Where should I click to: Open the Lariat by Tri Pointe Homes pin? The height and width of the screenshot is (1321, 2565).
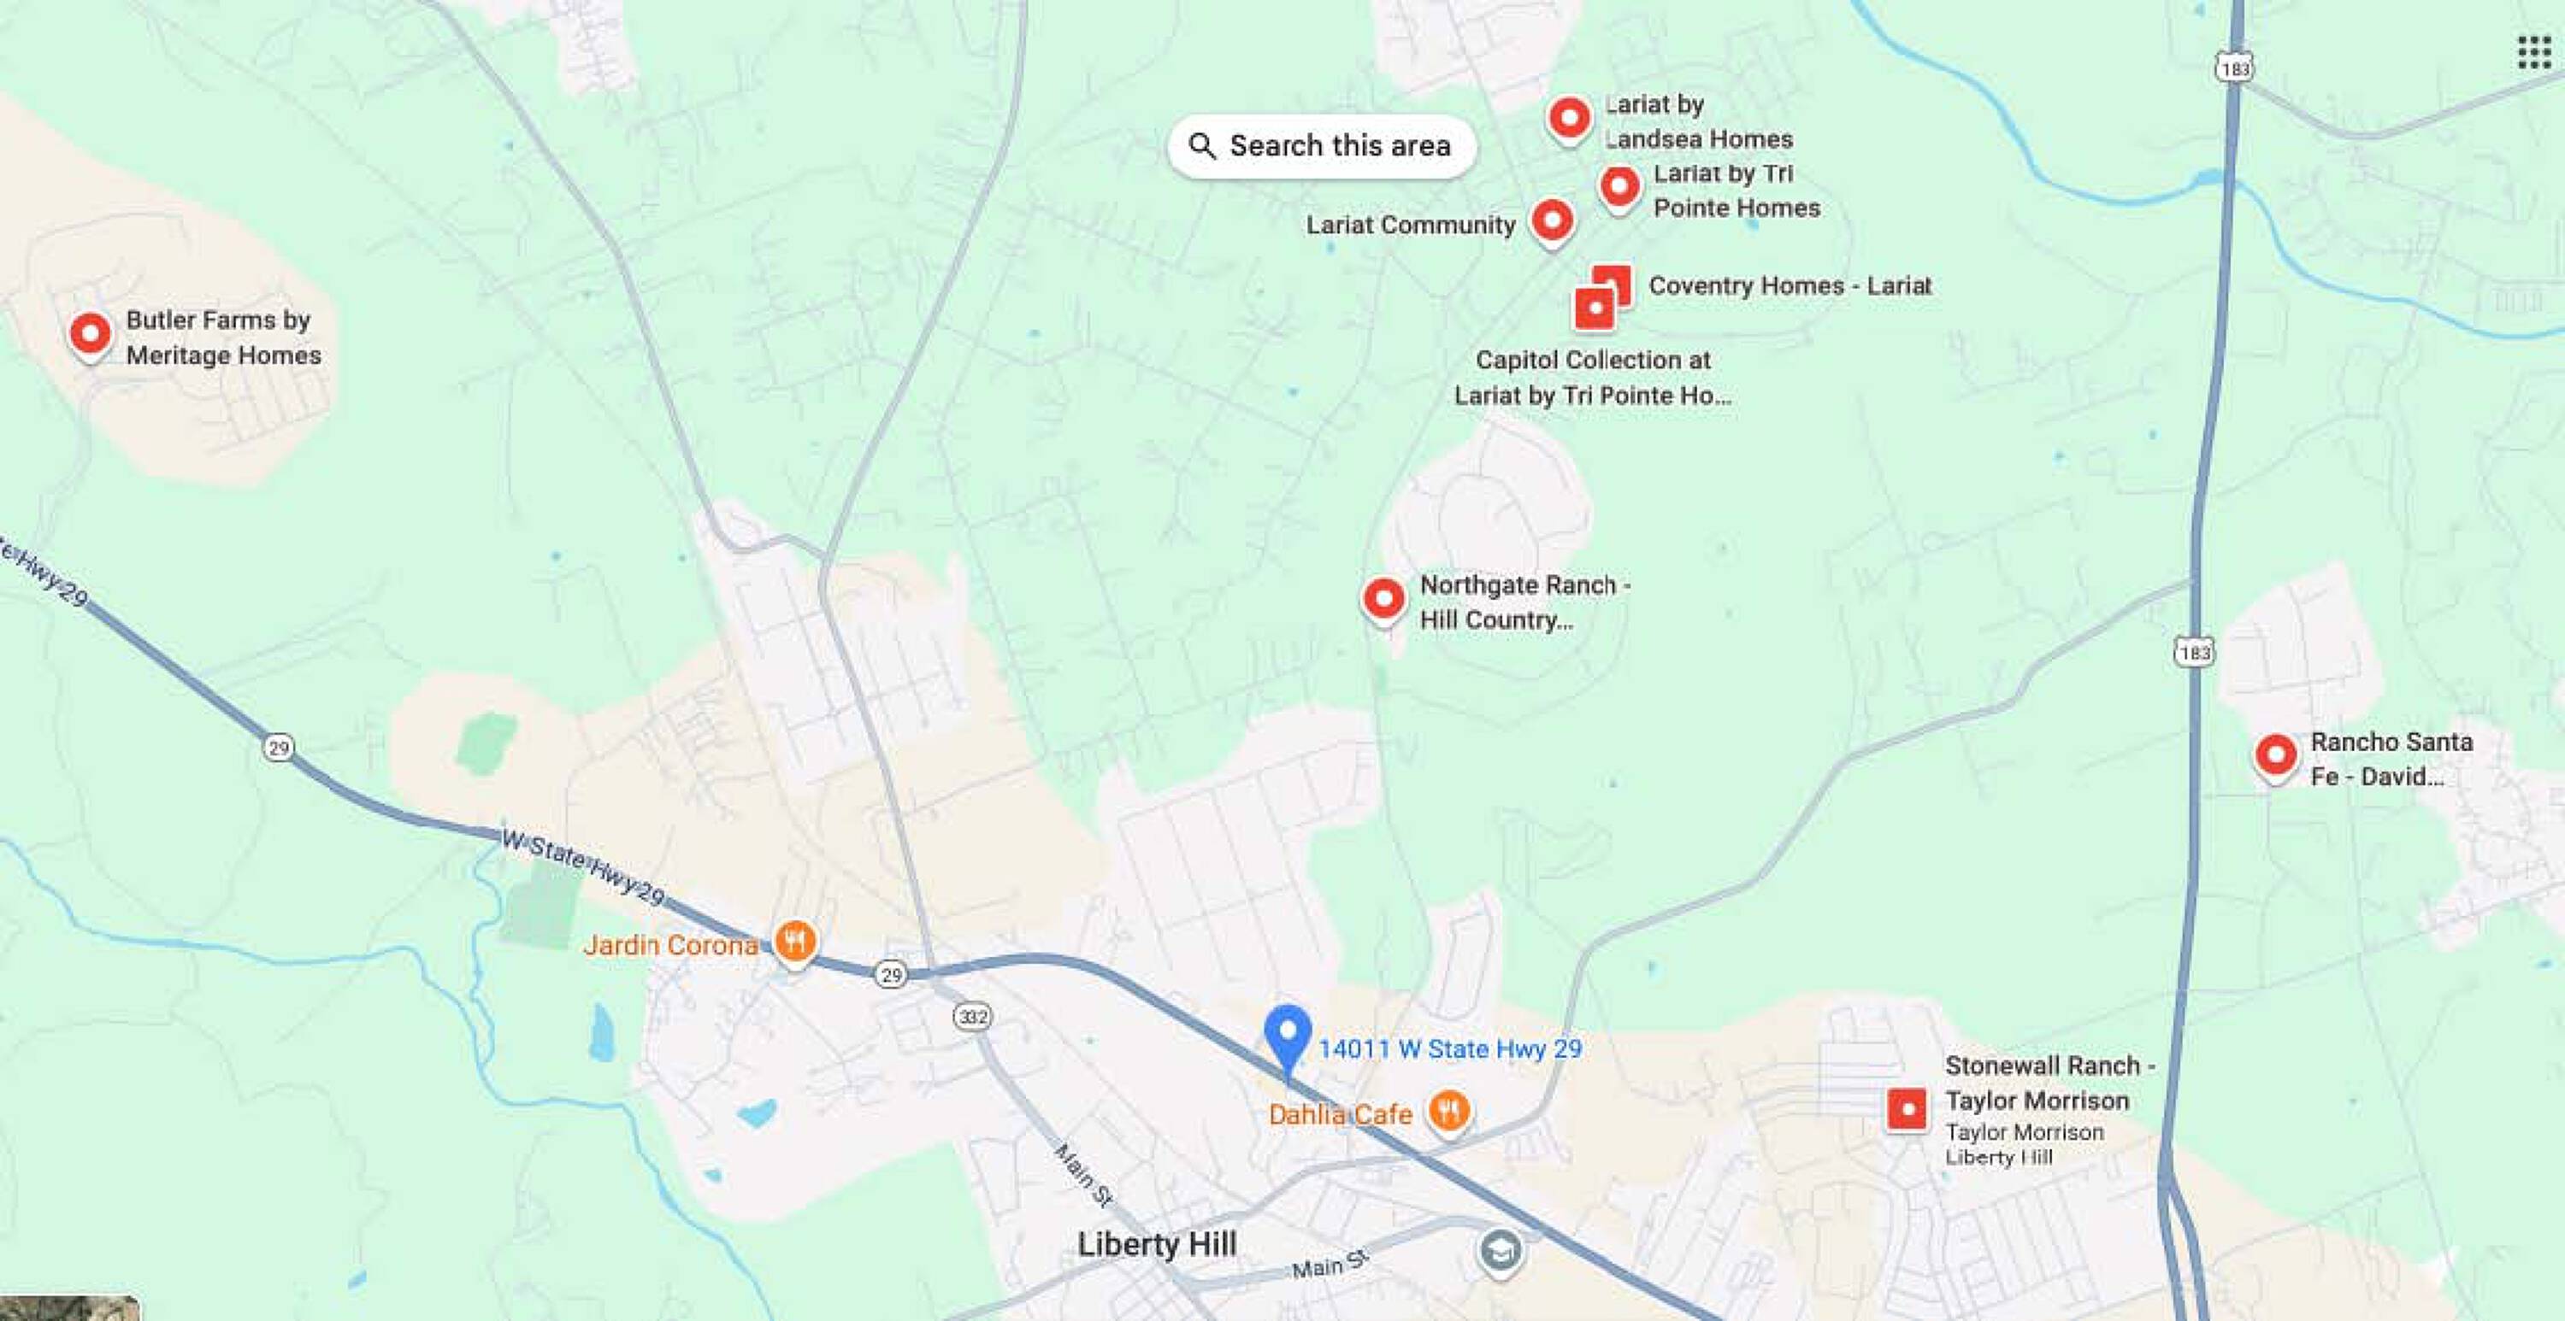tap(1619, 188)
